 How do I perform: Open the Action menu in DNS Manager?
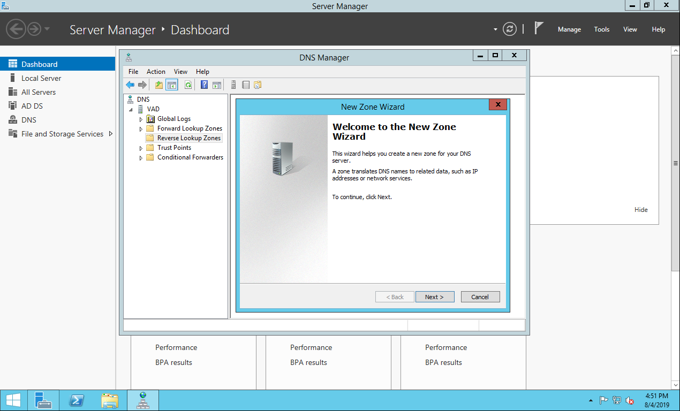coord(156,72)
